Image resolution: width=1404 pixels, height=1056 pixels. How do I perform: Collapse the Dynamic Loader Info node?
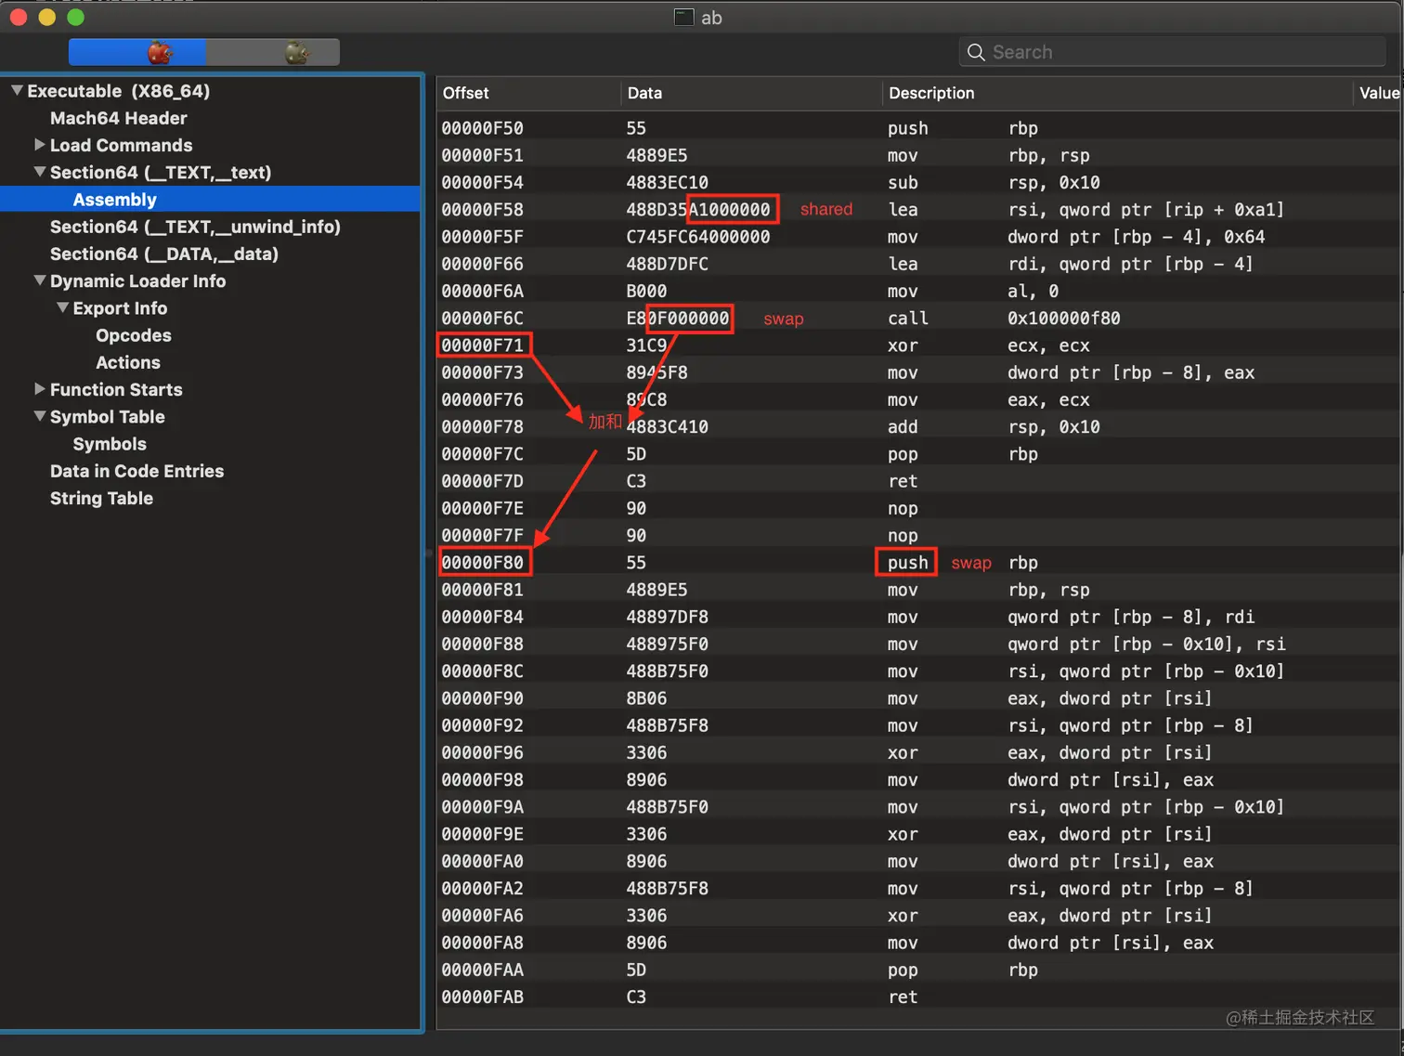[39, 280]
